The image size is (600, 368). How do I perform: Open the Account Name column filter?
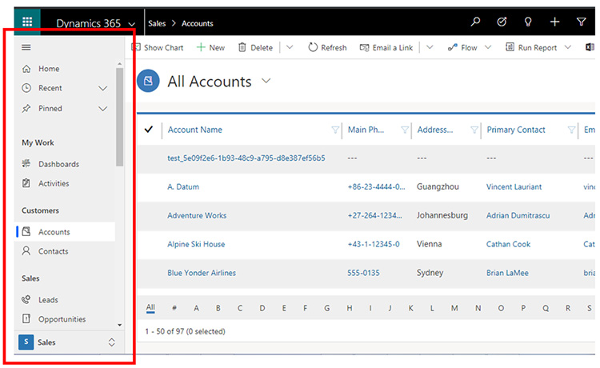335,130
